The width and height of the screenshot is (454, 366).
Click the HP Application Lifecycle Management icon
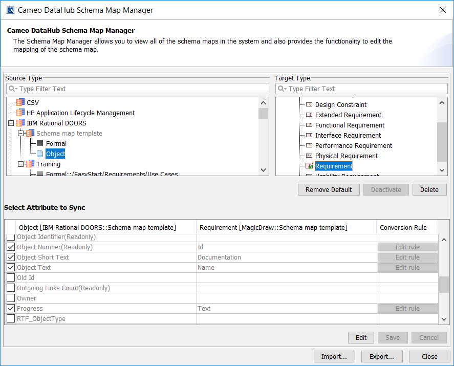pos(20,113)
